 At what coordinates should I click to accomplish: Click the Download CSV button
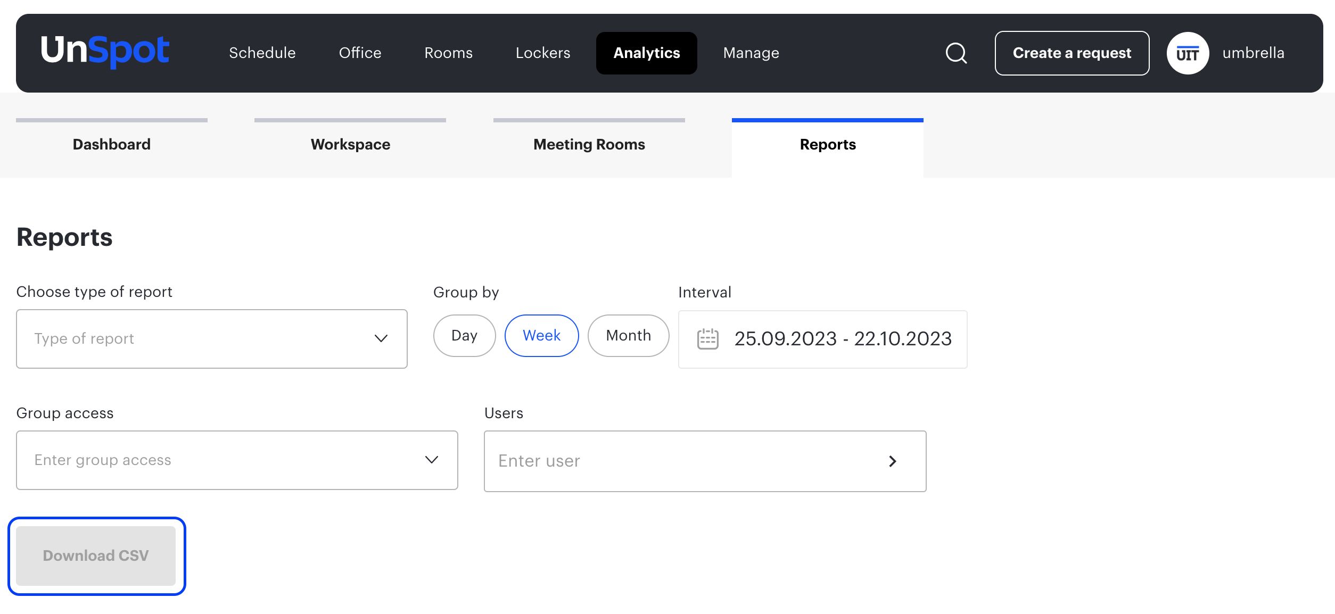[x=96, y=556]
